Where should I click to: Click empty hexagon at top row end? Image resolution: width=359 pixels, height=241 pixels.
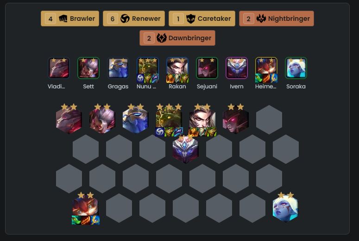[x=269, y=120]
